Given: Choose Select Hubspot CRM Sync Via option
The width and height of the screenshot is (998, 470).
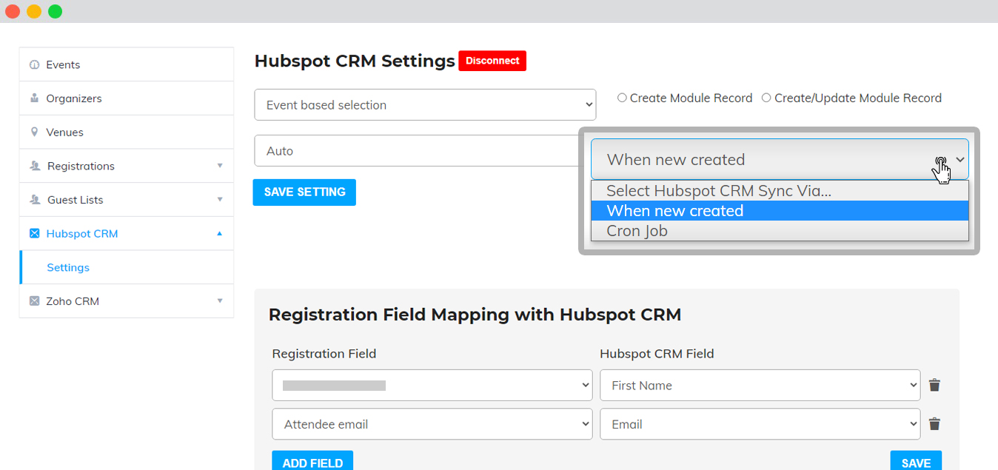Looking at the screenshot, I should 780,191.
